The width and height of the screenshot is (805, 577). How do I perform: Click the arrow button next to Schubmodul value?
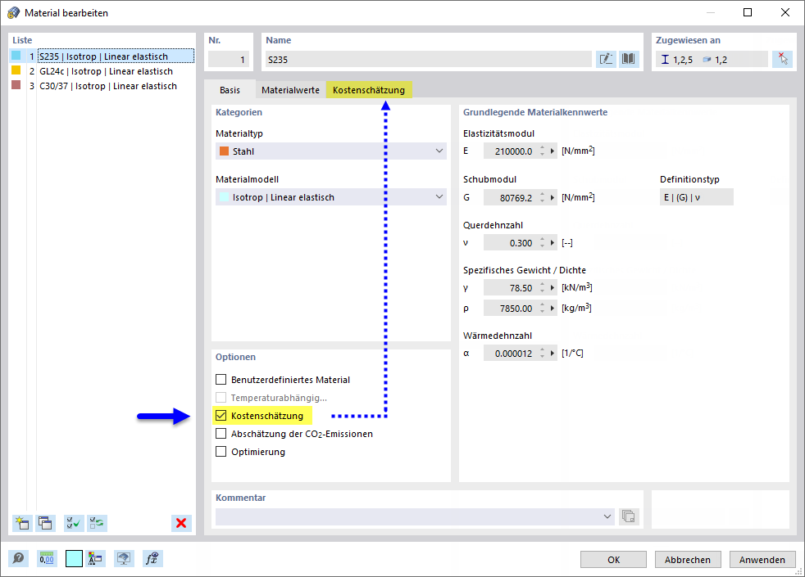click(553, 197)
